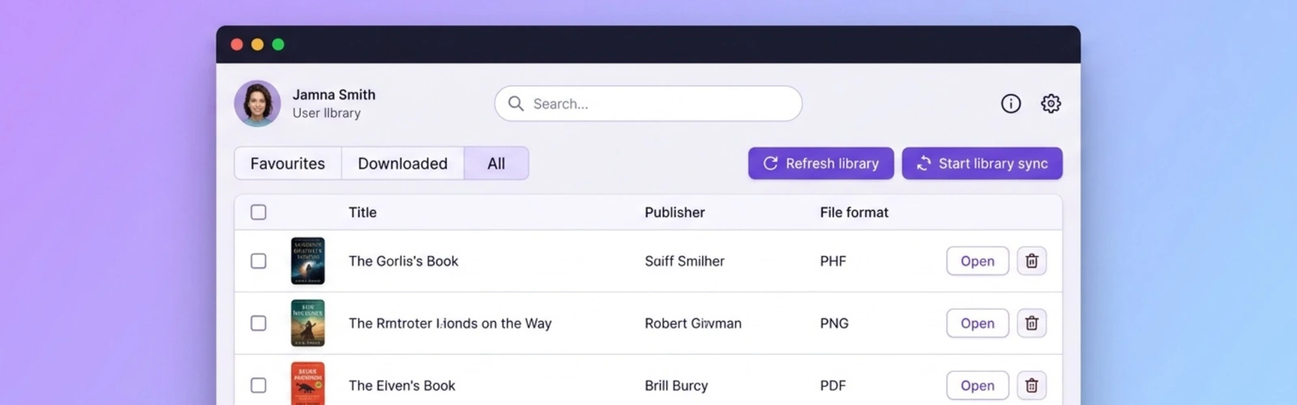Delete The Gorlis's Book with trash icon
This screenshot has width=1297, height=405.
point(1031,261)
